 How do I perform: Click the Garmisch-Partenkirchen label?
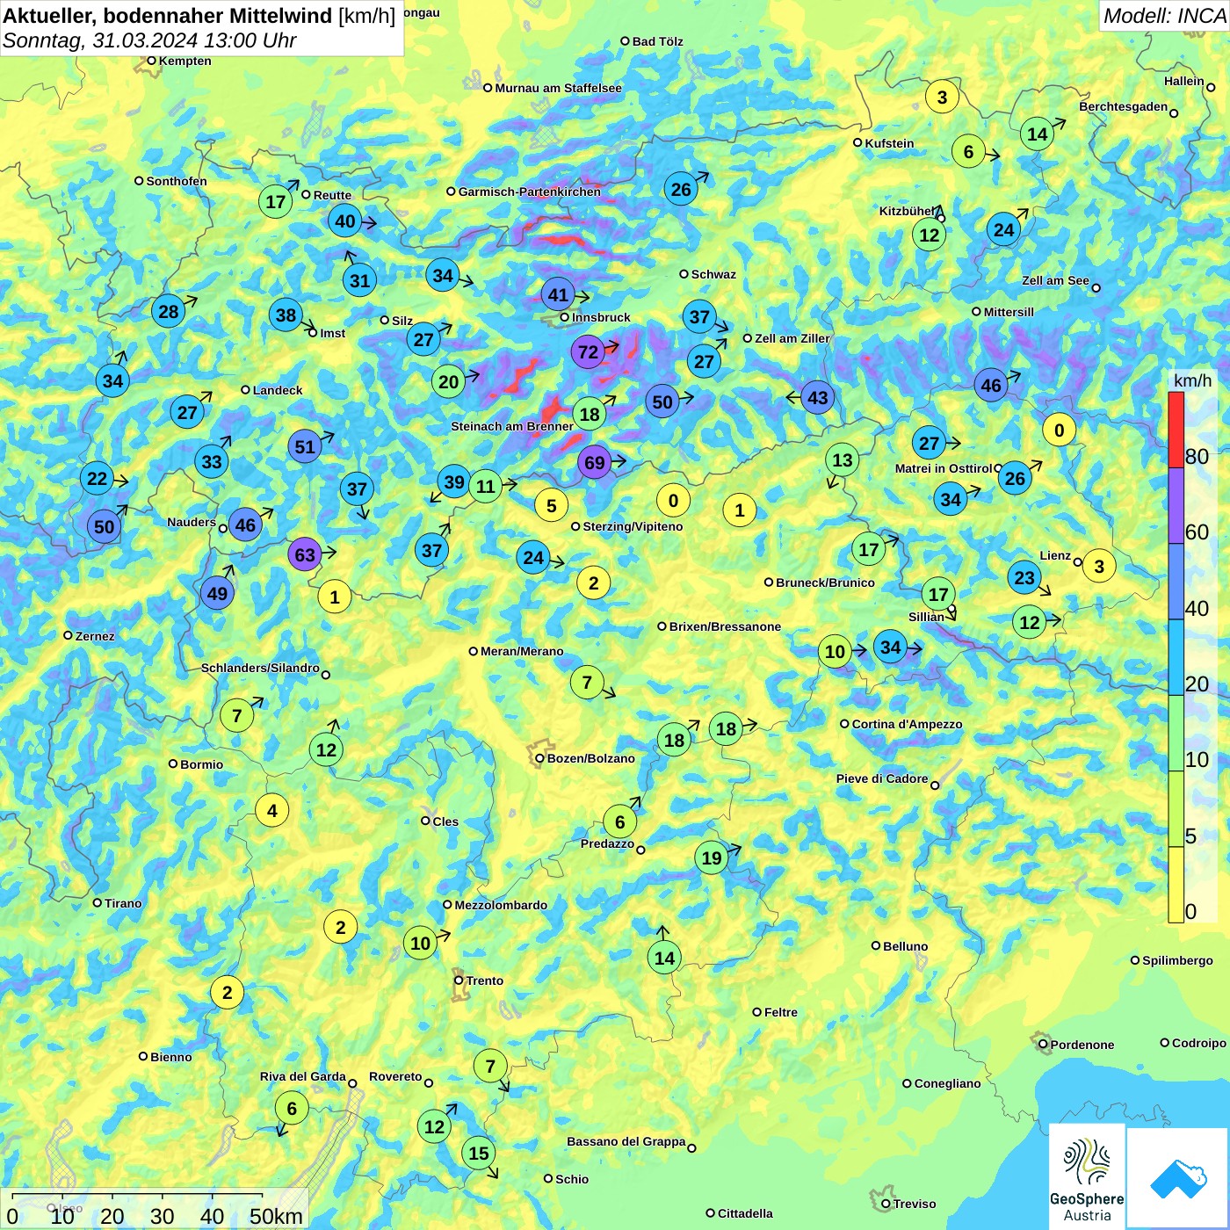(x=529, y=192)
